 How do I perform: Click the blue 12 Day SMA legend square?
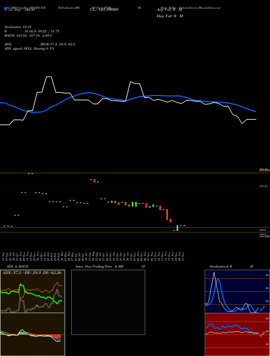(5, 9)
